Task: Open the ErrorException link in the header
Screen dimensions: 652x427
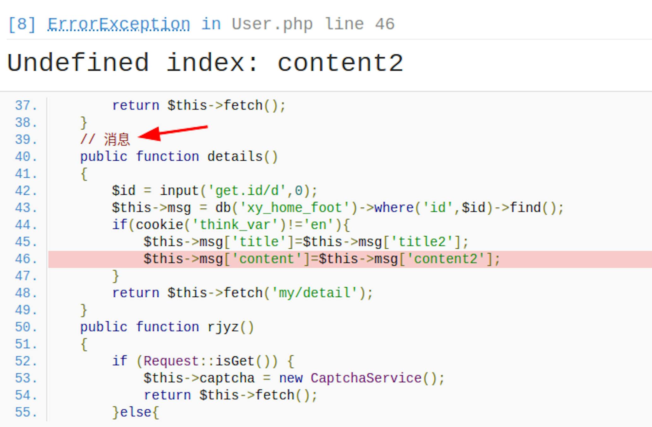Action: [x=119, y=24]
